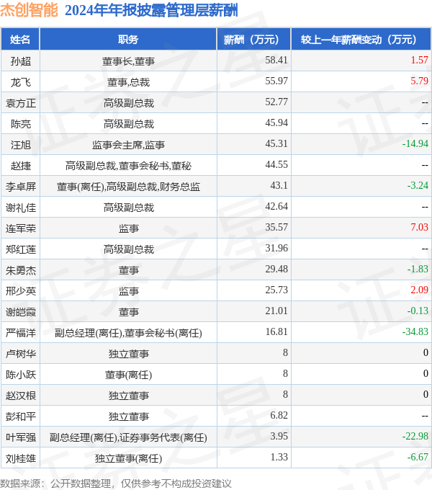Viewport: 432px width, 490px height.
Task: Click the name cell 郑红莲
Action: pyautogui.click(x=21, y=249)
